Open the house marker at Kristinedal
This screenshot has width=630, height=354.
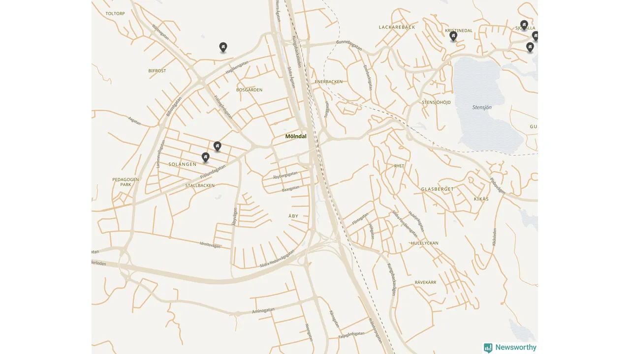453,36
